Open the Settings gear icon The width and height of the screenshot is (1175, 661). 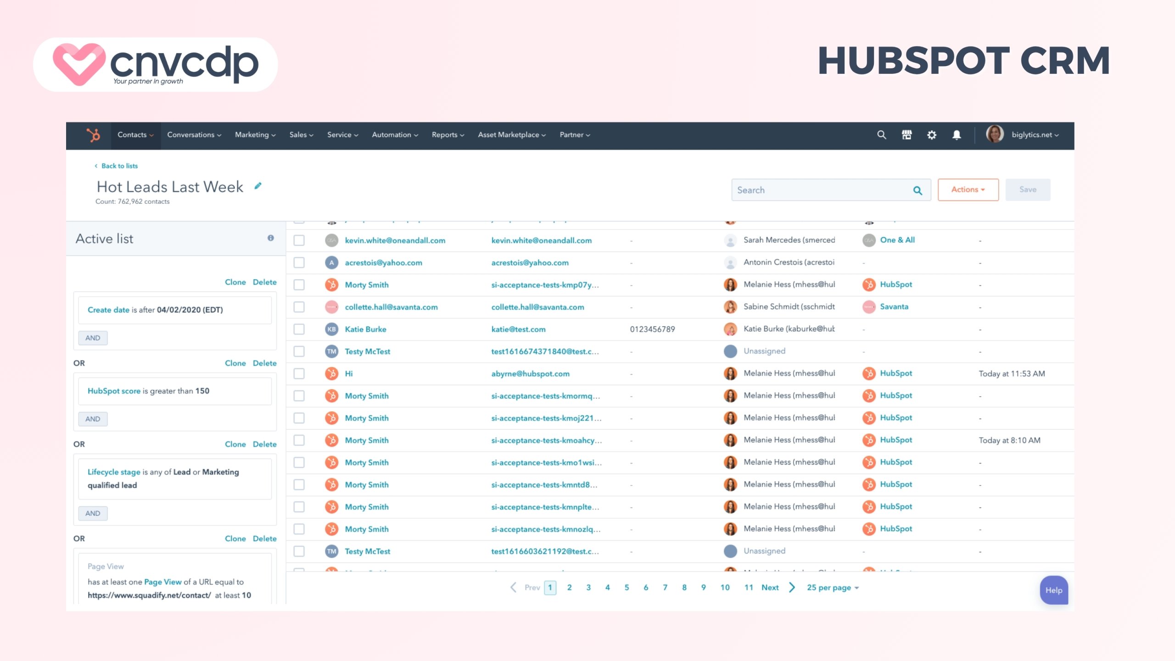[x=932, y=135]
